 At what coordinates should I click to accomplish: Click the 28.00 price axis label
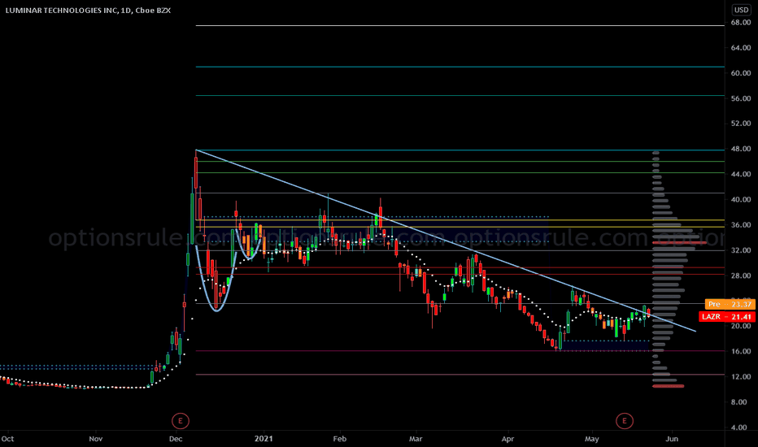(x=741, y=276)
